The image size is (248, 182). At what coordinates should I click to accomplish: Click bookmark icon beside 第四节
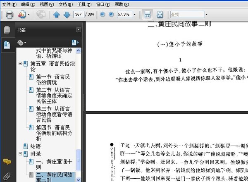[x=31, y=127]
